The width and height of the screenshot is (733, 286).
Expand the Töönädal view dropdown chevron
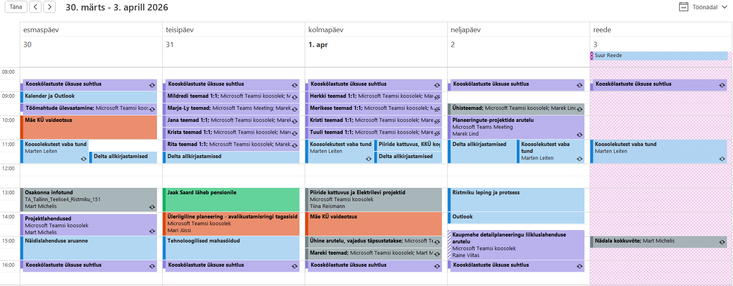[725, 7]
